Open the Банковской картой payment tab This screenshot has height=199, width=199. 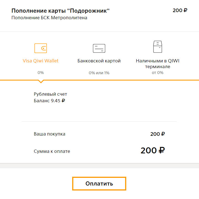coord(99,61)
